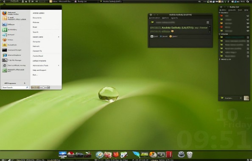
Task: Switch to Buddy List taskbar button
Action: [x=81, y=1]
